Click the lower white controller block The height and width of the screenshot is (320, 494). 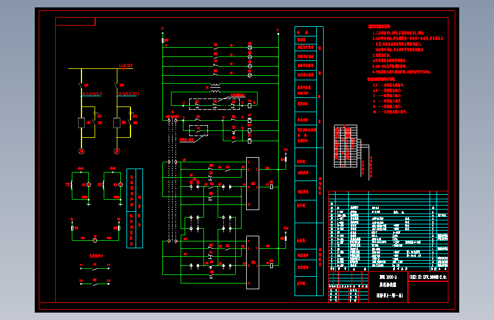[252, 262]
